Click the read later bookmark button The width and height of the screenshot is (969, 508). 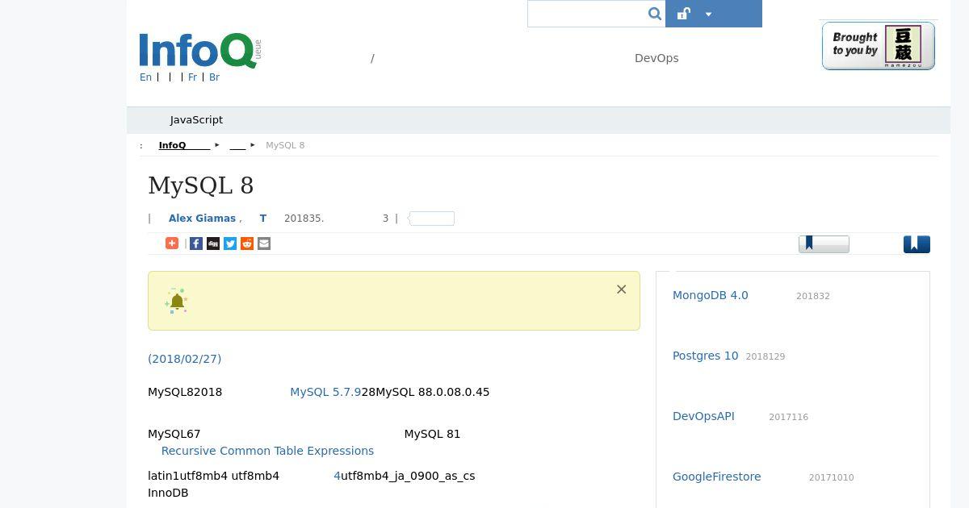(824, 244)
